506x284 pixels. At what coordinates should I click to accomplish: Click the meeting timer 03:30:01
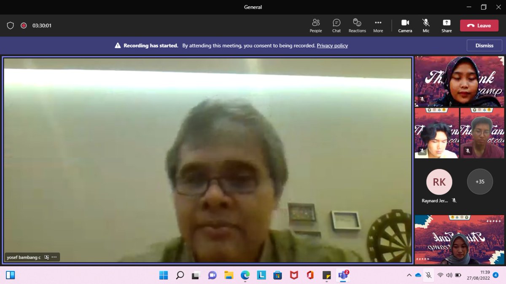tap(42, 26)
